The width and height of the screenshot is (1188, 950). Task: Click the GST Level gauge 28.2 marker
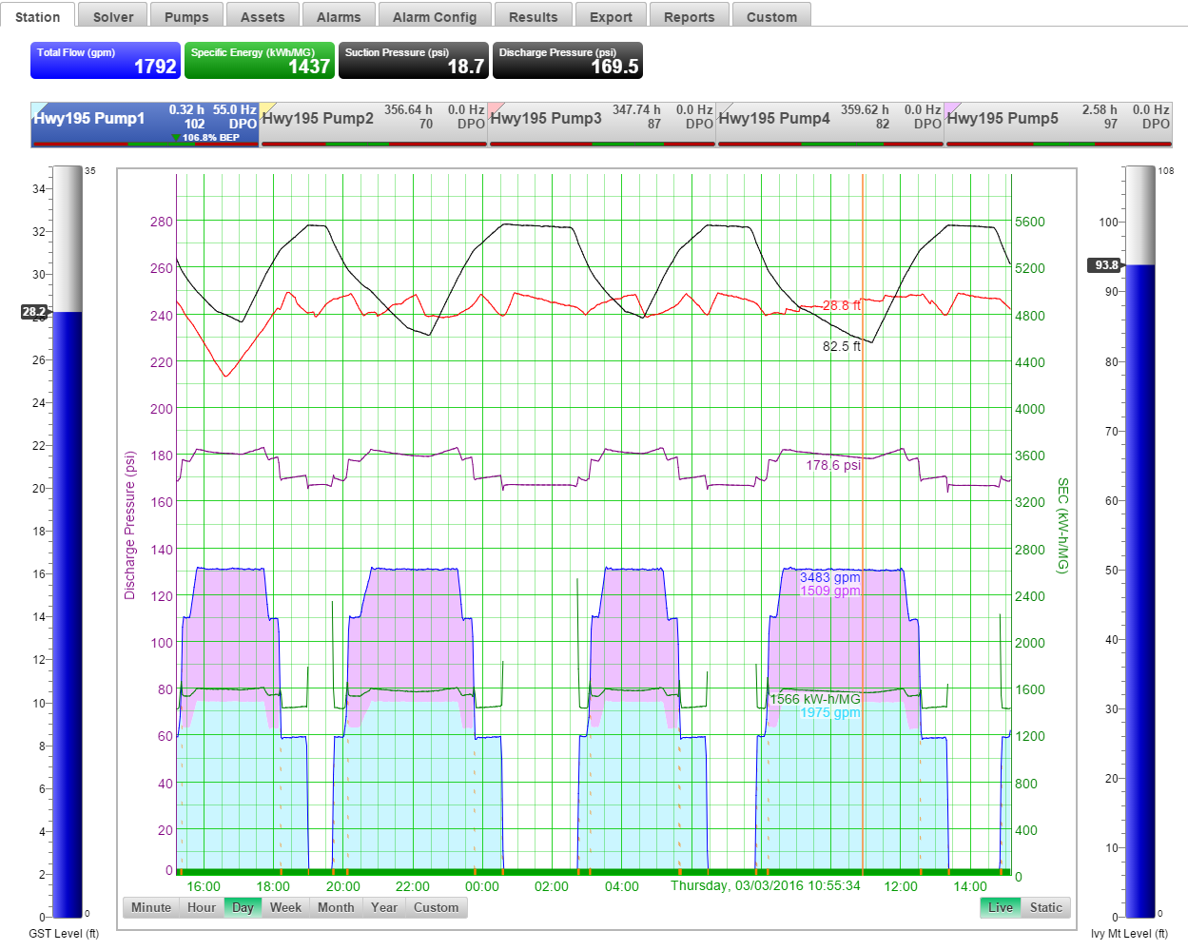pos(34,312)
